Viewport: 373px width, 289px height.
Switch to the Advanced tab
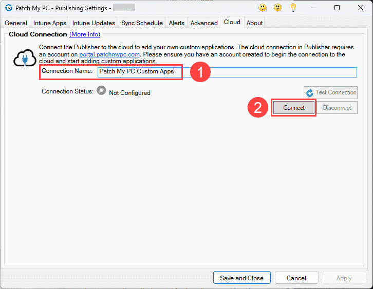click(x=204, y=23)
